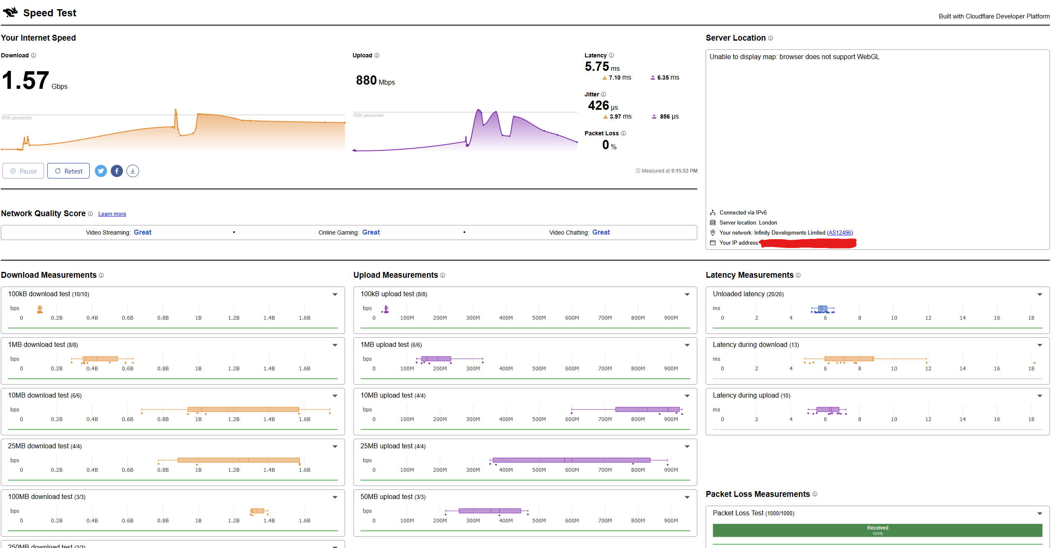
Task: Expand the Packet Loss Test panel
Action: [x=1040, y=514]
